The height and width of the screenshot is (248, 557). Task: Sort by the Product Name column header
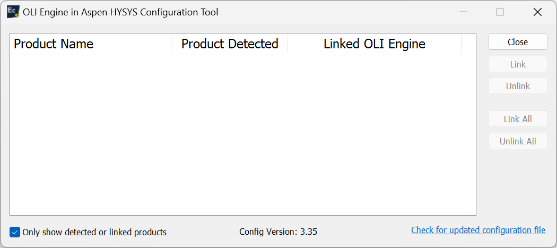pyautogui.click(x=54, y=44)
